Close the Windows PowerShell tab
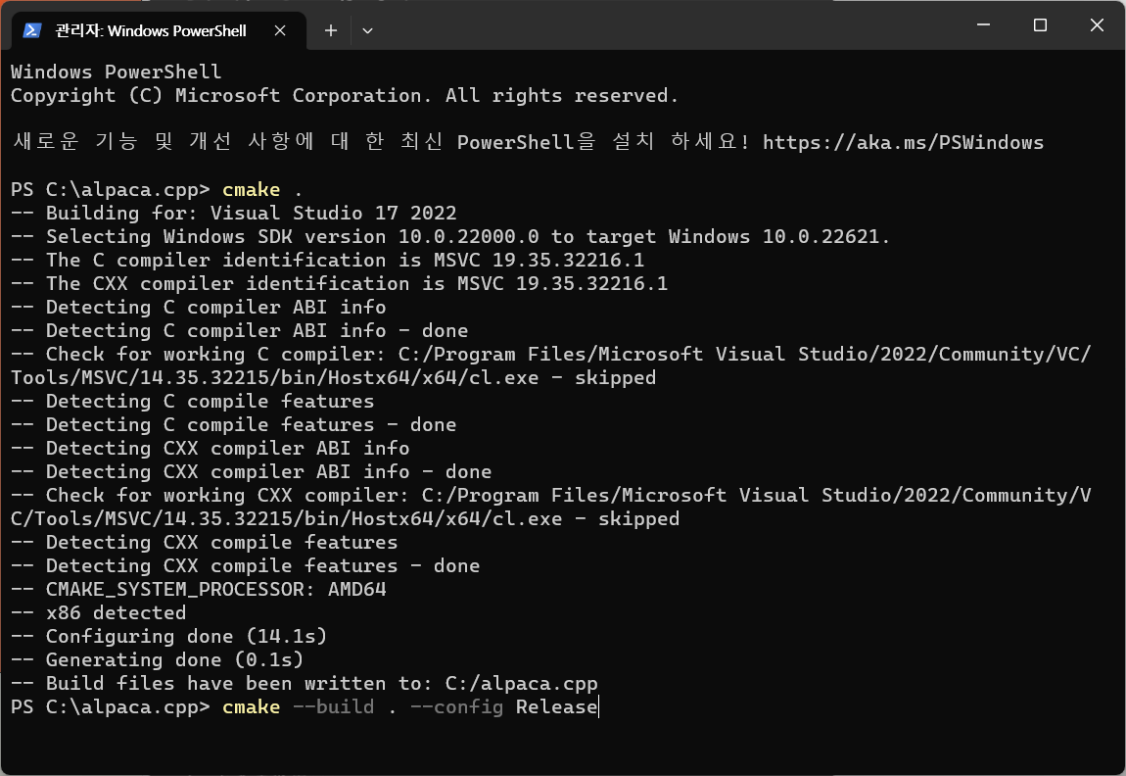Screen dimensions: 1126x776 (x=280, y=30)
